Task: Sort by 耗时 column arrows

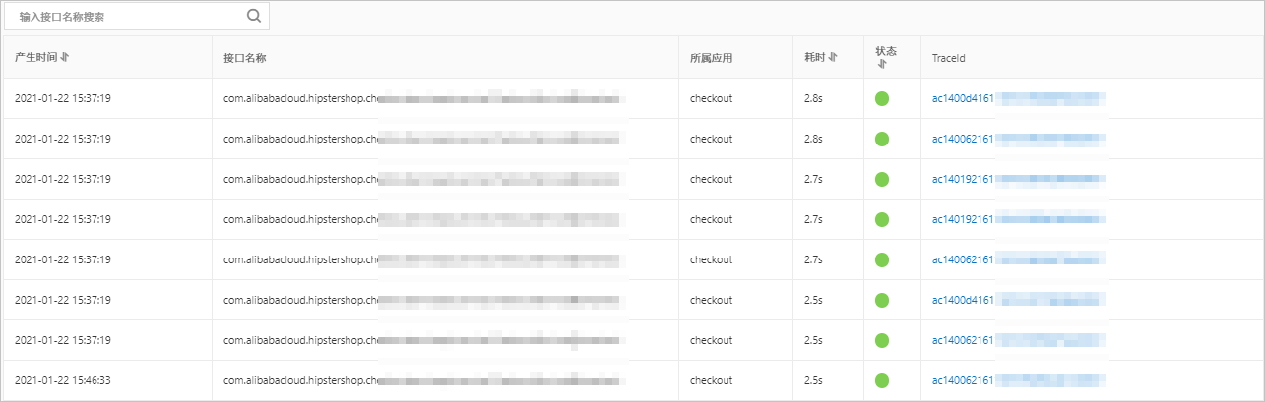Action: tap(833, 57)
